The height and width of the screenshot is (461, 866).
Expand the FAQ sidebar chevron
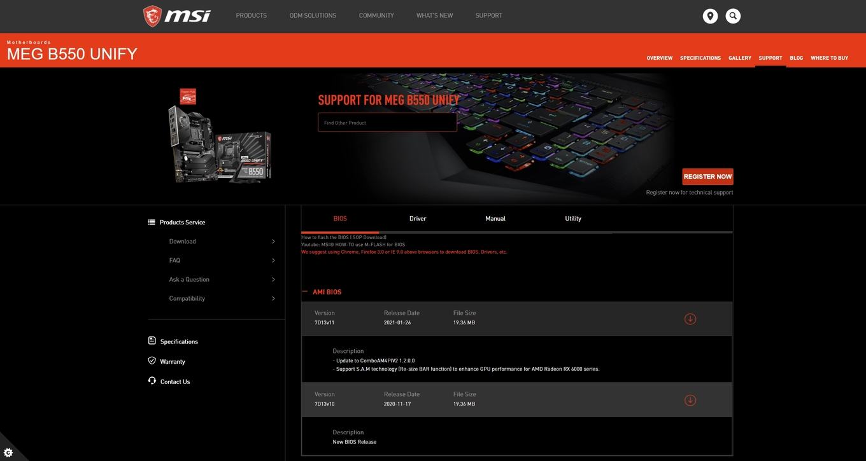pos(273,261)
